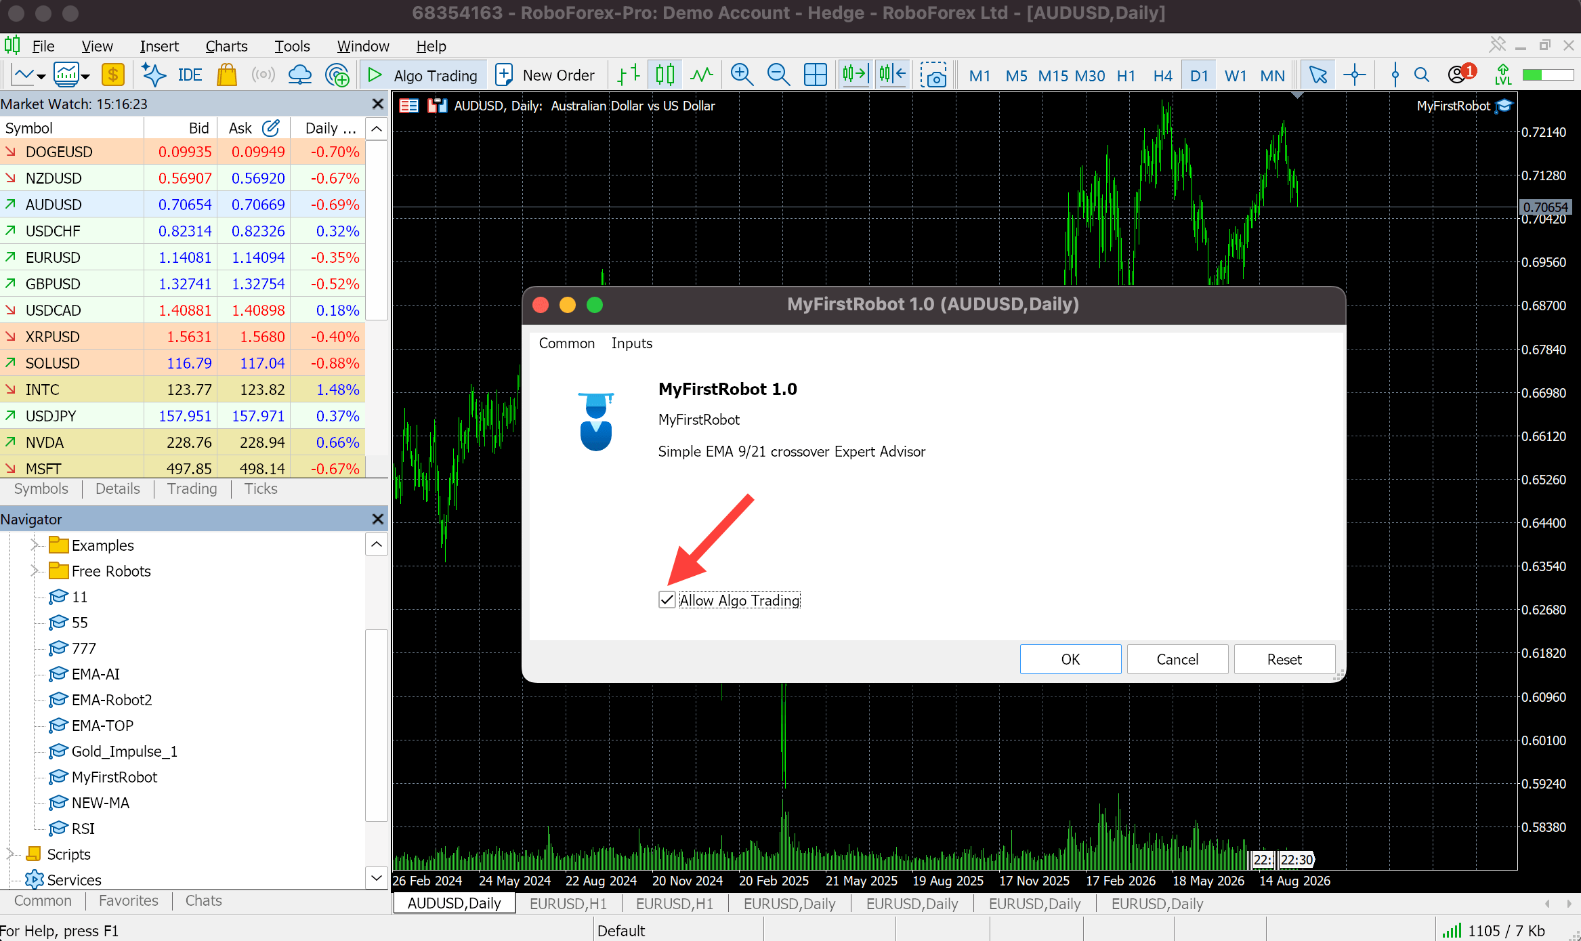This screenshot has height=941, width=1581.
Task: Switch chart to candlestick type
Action: [665, 75]
